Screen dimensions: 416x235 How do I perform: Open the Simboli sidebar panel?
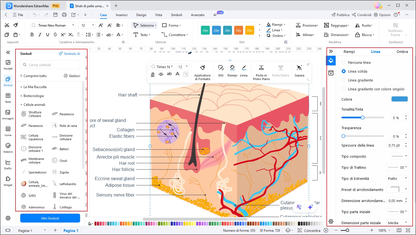[x=8, y=81]
